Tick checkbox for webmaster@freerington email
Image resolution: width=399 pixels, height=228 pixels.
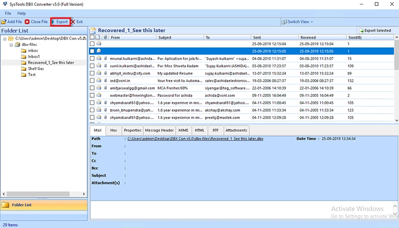click(x=92, y=95)
